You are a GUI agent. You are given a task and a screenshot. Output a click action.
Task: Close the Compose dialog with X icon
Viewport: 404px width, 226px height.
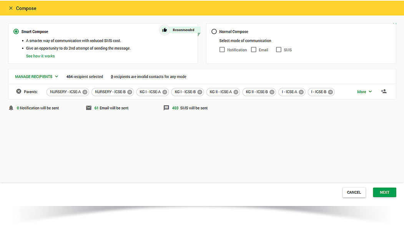tap(11, 8)
